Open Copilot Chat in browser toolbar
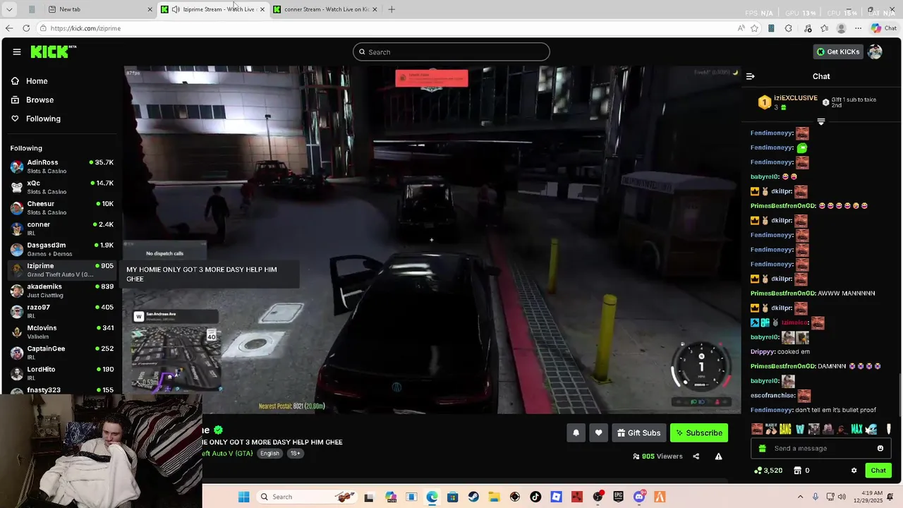The width and height of the screenshot is (903, 508). coord(883,28)
